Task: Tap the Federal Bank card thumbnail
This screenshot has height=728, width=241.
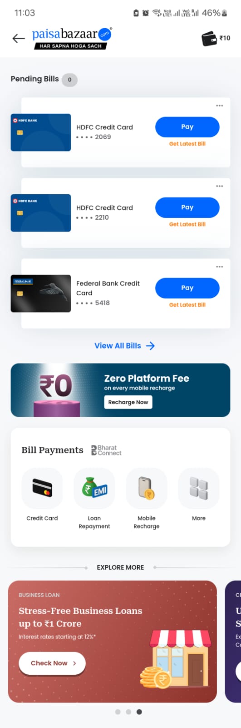Action: [41, 293]
